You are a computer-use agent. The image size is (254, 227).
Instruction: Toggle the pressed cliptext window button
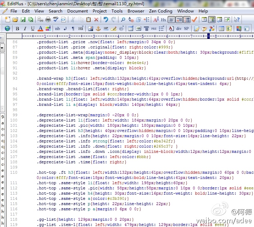click(x=212, y=20)
